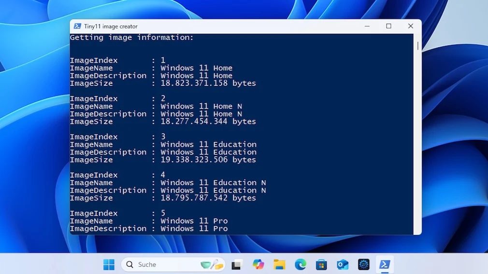Click ImageName value 'Windows 11 Home'

[196, 68]
